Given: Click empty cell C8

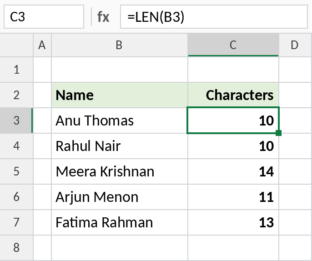Looking at the screenshot, I should (233, 248).
